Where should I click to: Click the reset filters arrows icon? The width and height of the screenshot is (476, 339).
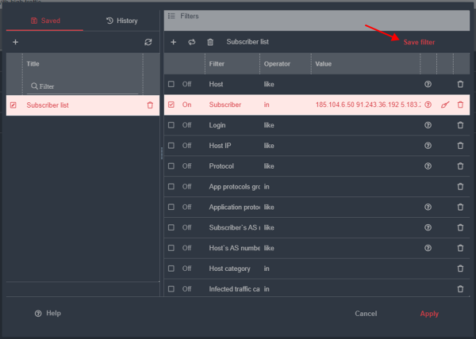(191, 42)
